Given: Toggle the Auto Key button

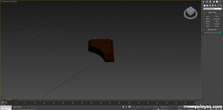Looking at the screenshot, I should point(180,107).
